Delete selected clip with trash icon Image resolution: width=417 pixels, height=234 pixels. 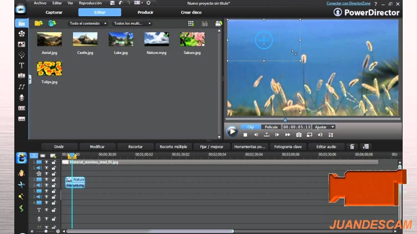(352, 147)
